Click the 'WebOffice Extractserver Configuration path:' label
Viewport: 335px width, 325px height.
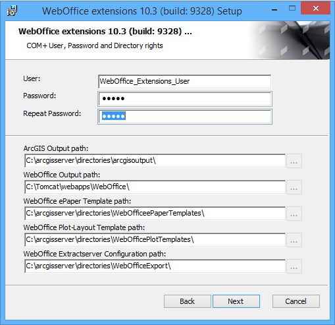pos(95,254)
